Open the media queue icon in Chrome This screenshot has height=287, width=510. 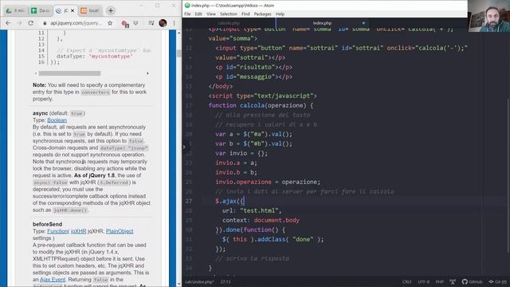(x=151, y=23)
